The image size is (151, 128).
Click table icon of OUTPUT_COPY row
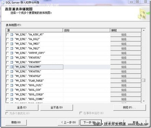click(x=12, y=53)
